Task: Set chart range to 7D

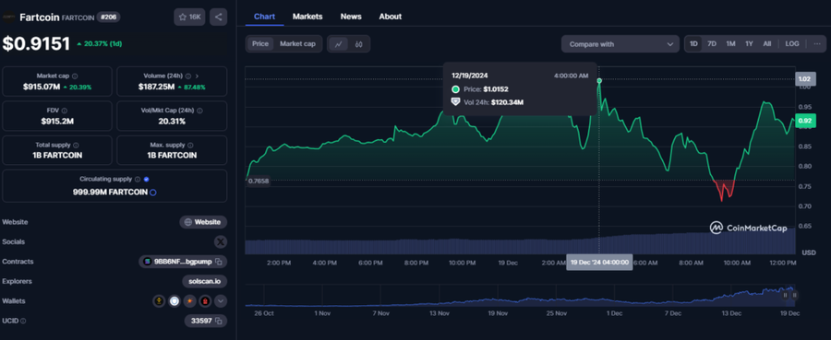Action: click(712, 44)
